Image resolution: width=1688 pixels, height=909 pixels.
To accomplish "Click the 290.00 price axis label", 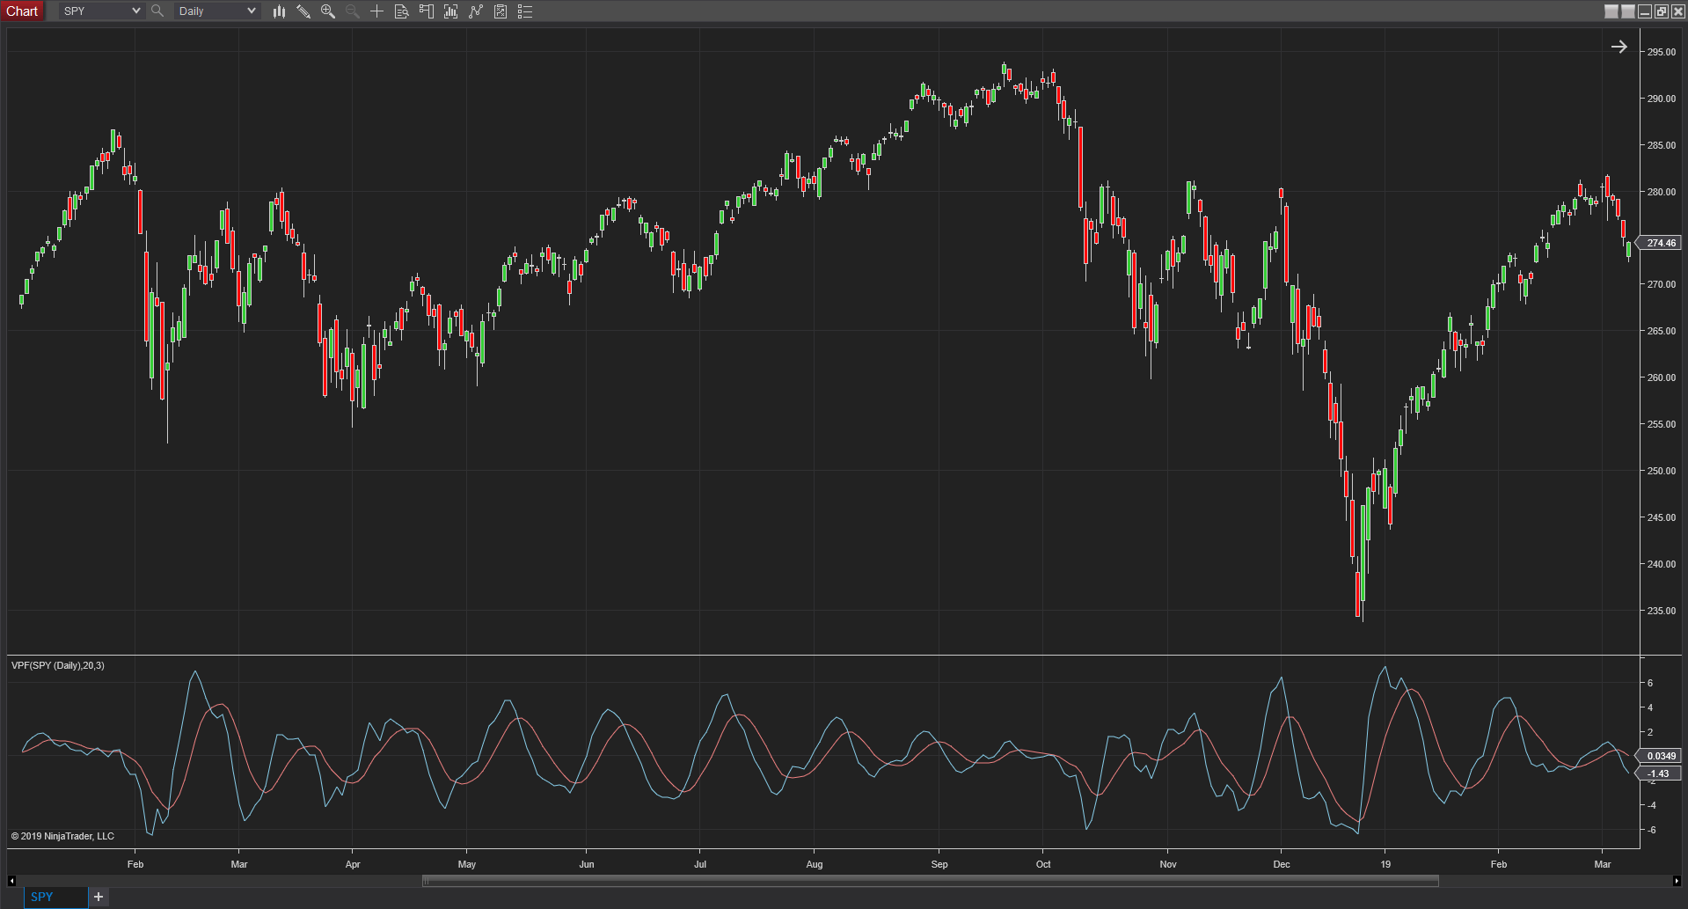I will (1662, 99).
